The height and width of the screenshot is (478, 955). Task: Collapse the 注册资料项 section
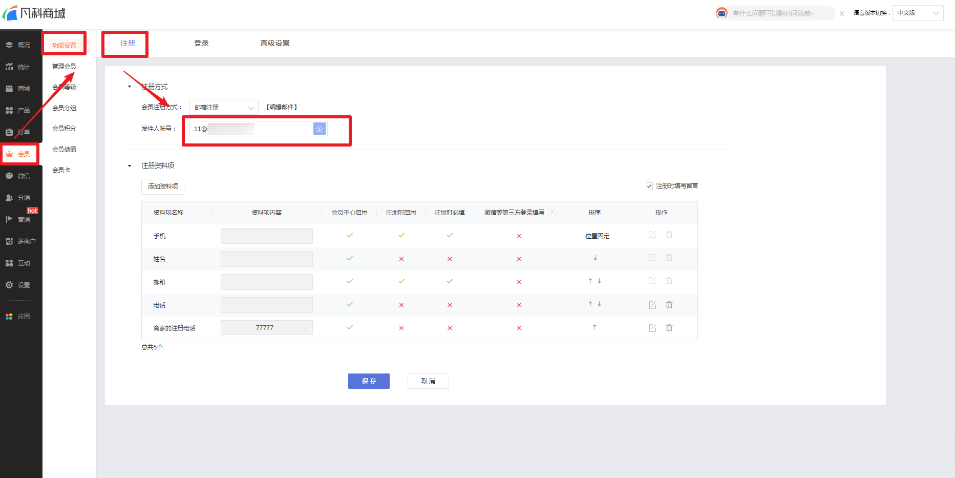(x=130, y=166)
